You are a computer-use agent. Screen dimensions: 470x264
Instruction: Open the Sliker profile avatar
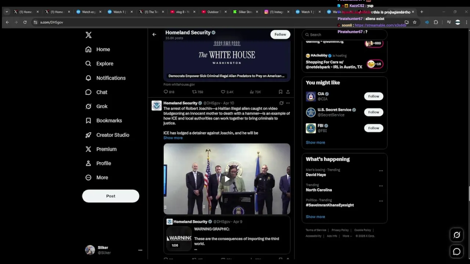(x=90, y=250)
